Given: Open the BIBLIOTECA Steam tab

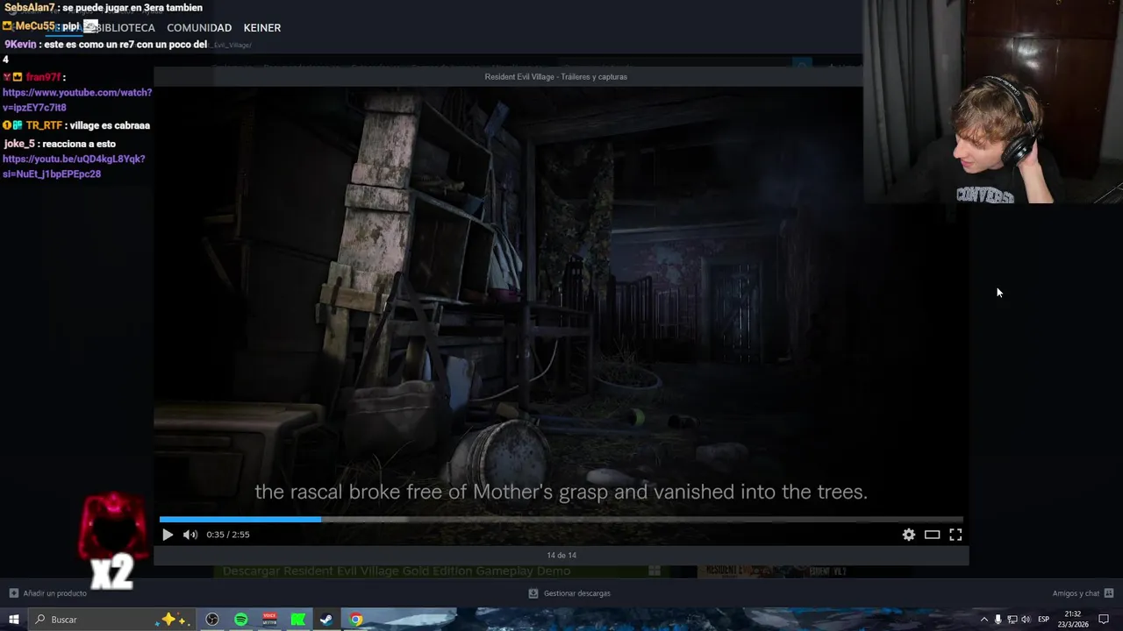Looking at the screenshot, I should pyautogui.click(x=125, y=28).
